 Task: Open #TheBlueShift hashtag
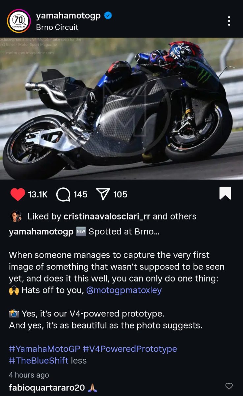pos(39,360)
